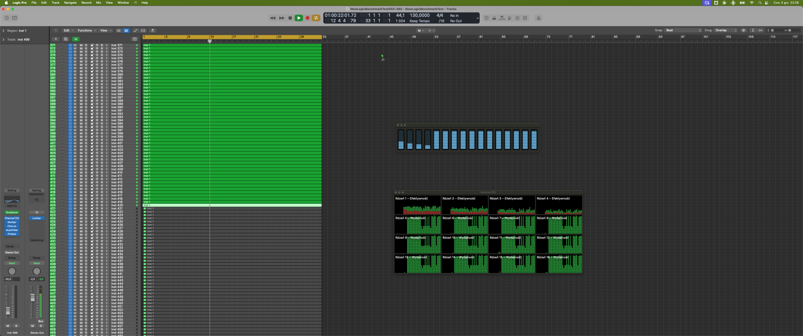This screenshot has height=336, width=803.
Task: Click the Duplicate Track button
Action: pyautogui.click(x=65, y=39)
